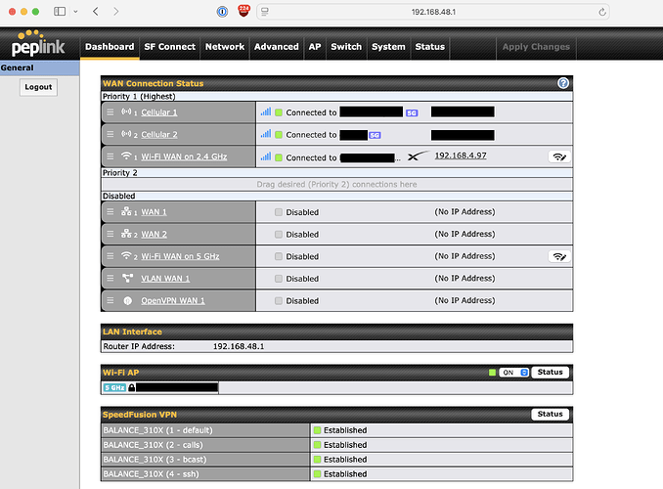
Task: Open the WAN 1 link
Action: click(x=154, y=212)
